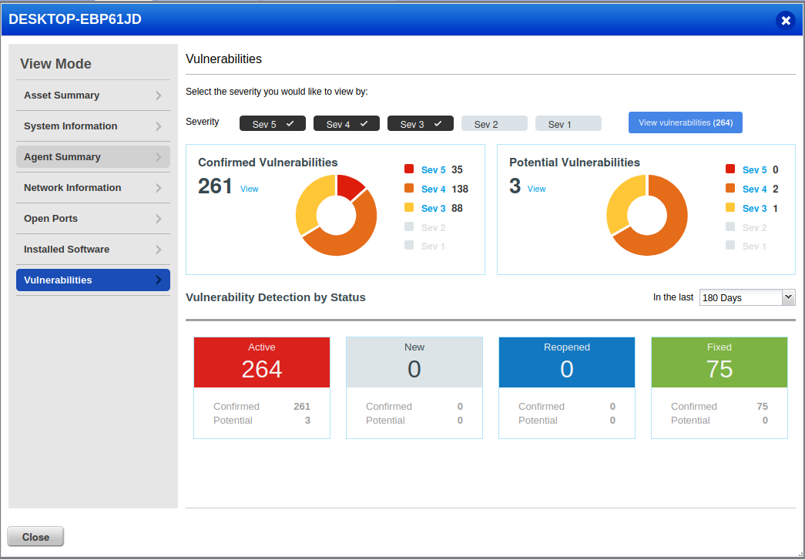805x560 pixels.
Task: Click the chevron next to Network Information
Action: [x=159, y=188]
